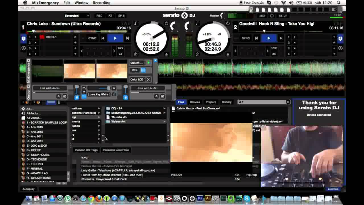Click the key lock note icon on deck 1
Image resolution: width=364 pixels, height=205 pixels.
(x=136, y=24)
